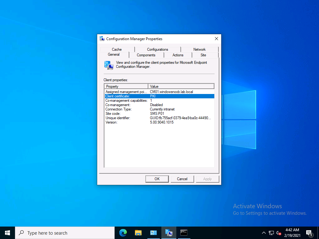Open the Configurations tab
The width and height of the screenshot is (319, 239).
(x=157, y=49)
